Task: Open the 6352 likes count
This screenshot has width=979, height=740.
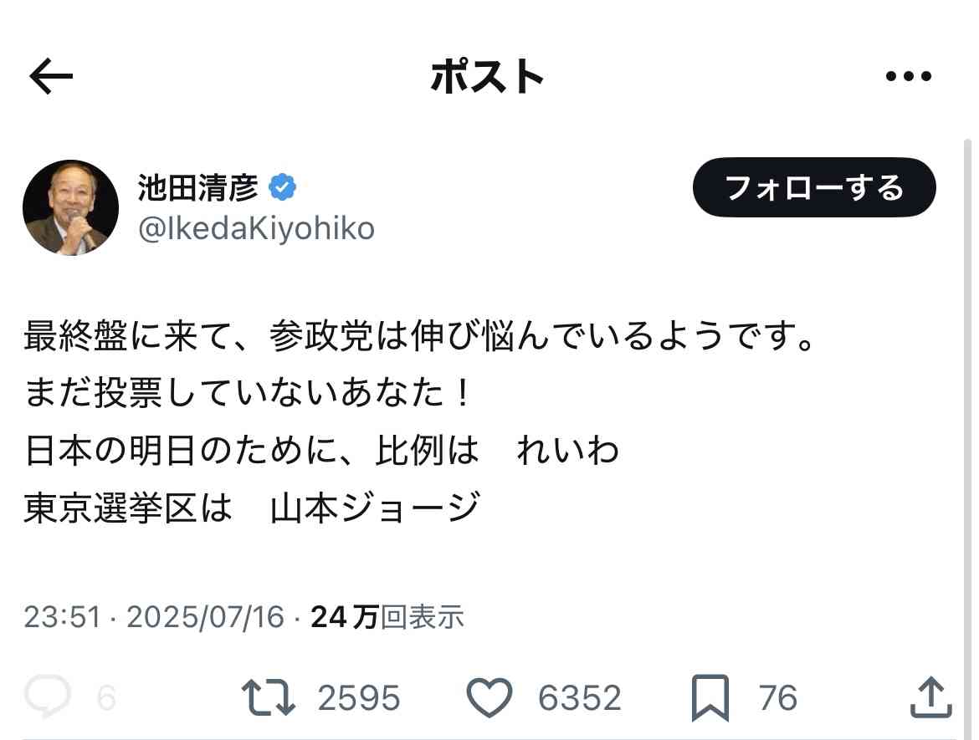Action: click(x=579, y=697)
